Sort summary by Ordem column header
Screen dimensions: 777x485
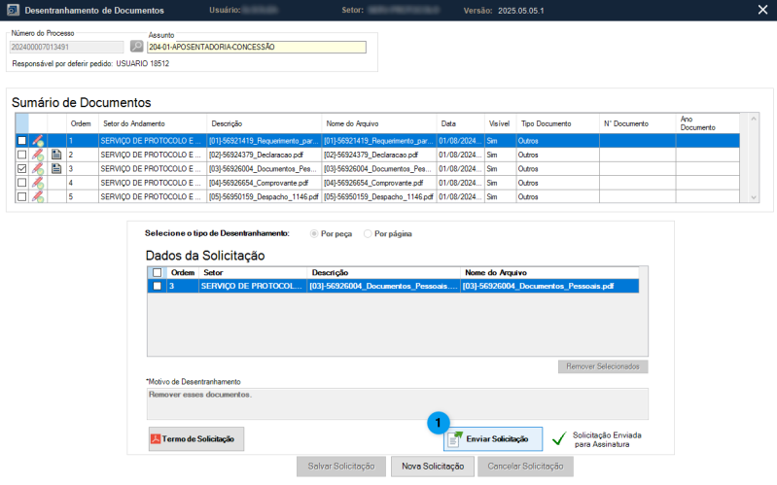point(83,123)
